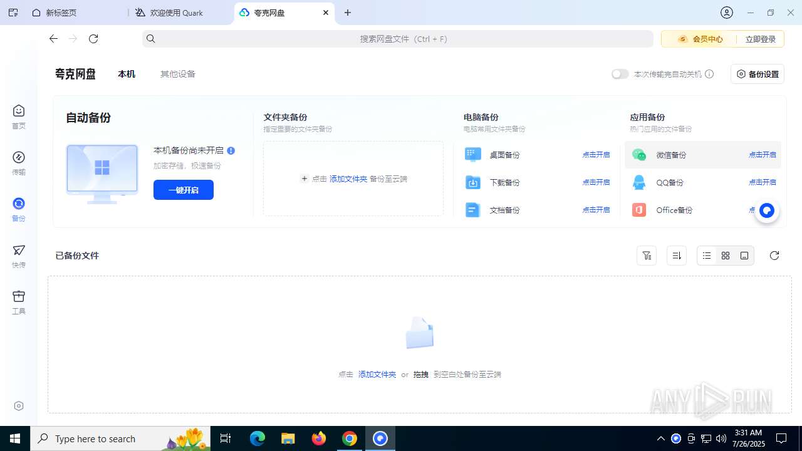Image resolution: width=802 pixels, height=451 pixels.
Task: Click the floating blue assistant bubble
Action: click(x=767, y=211)
